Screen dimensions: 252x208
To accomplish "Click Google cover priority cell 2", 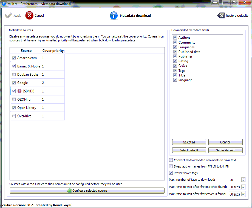I will pyautogui.click(x=53, y=83).
